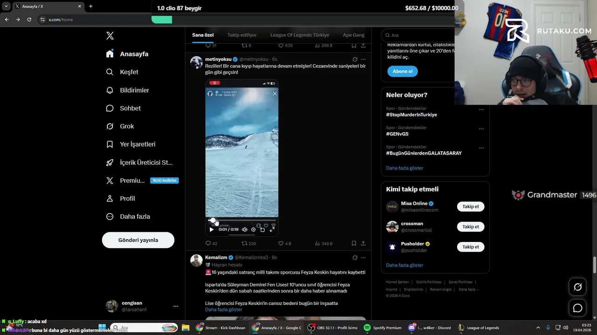Open floating Grok button
The image size is (597, 335).
pyautogui.click(x=578, y=287)
